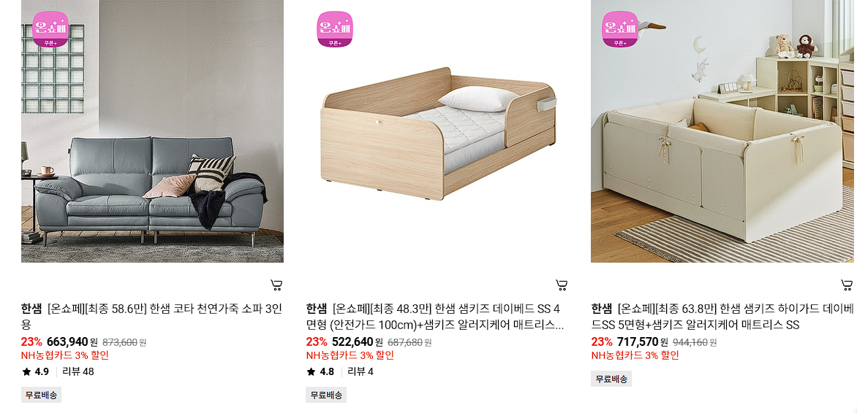Click star rating 4.8 on daybed listing
Image resolution: width=857 pixels, height=413 pixels.
tap(320, 372)
